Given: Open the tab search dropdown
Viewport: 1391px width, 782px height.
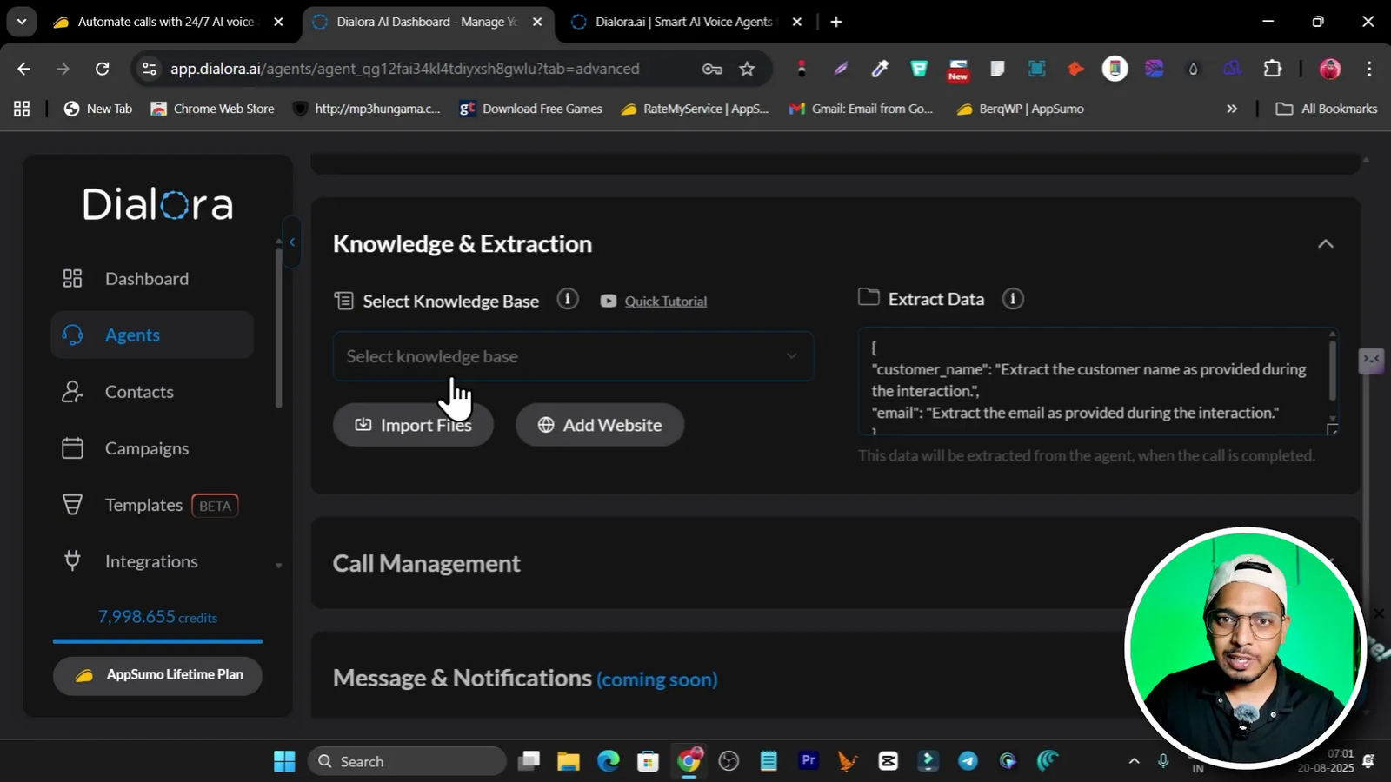Looking at the screenshot, I should click(x=22, y=22).
